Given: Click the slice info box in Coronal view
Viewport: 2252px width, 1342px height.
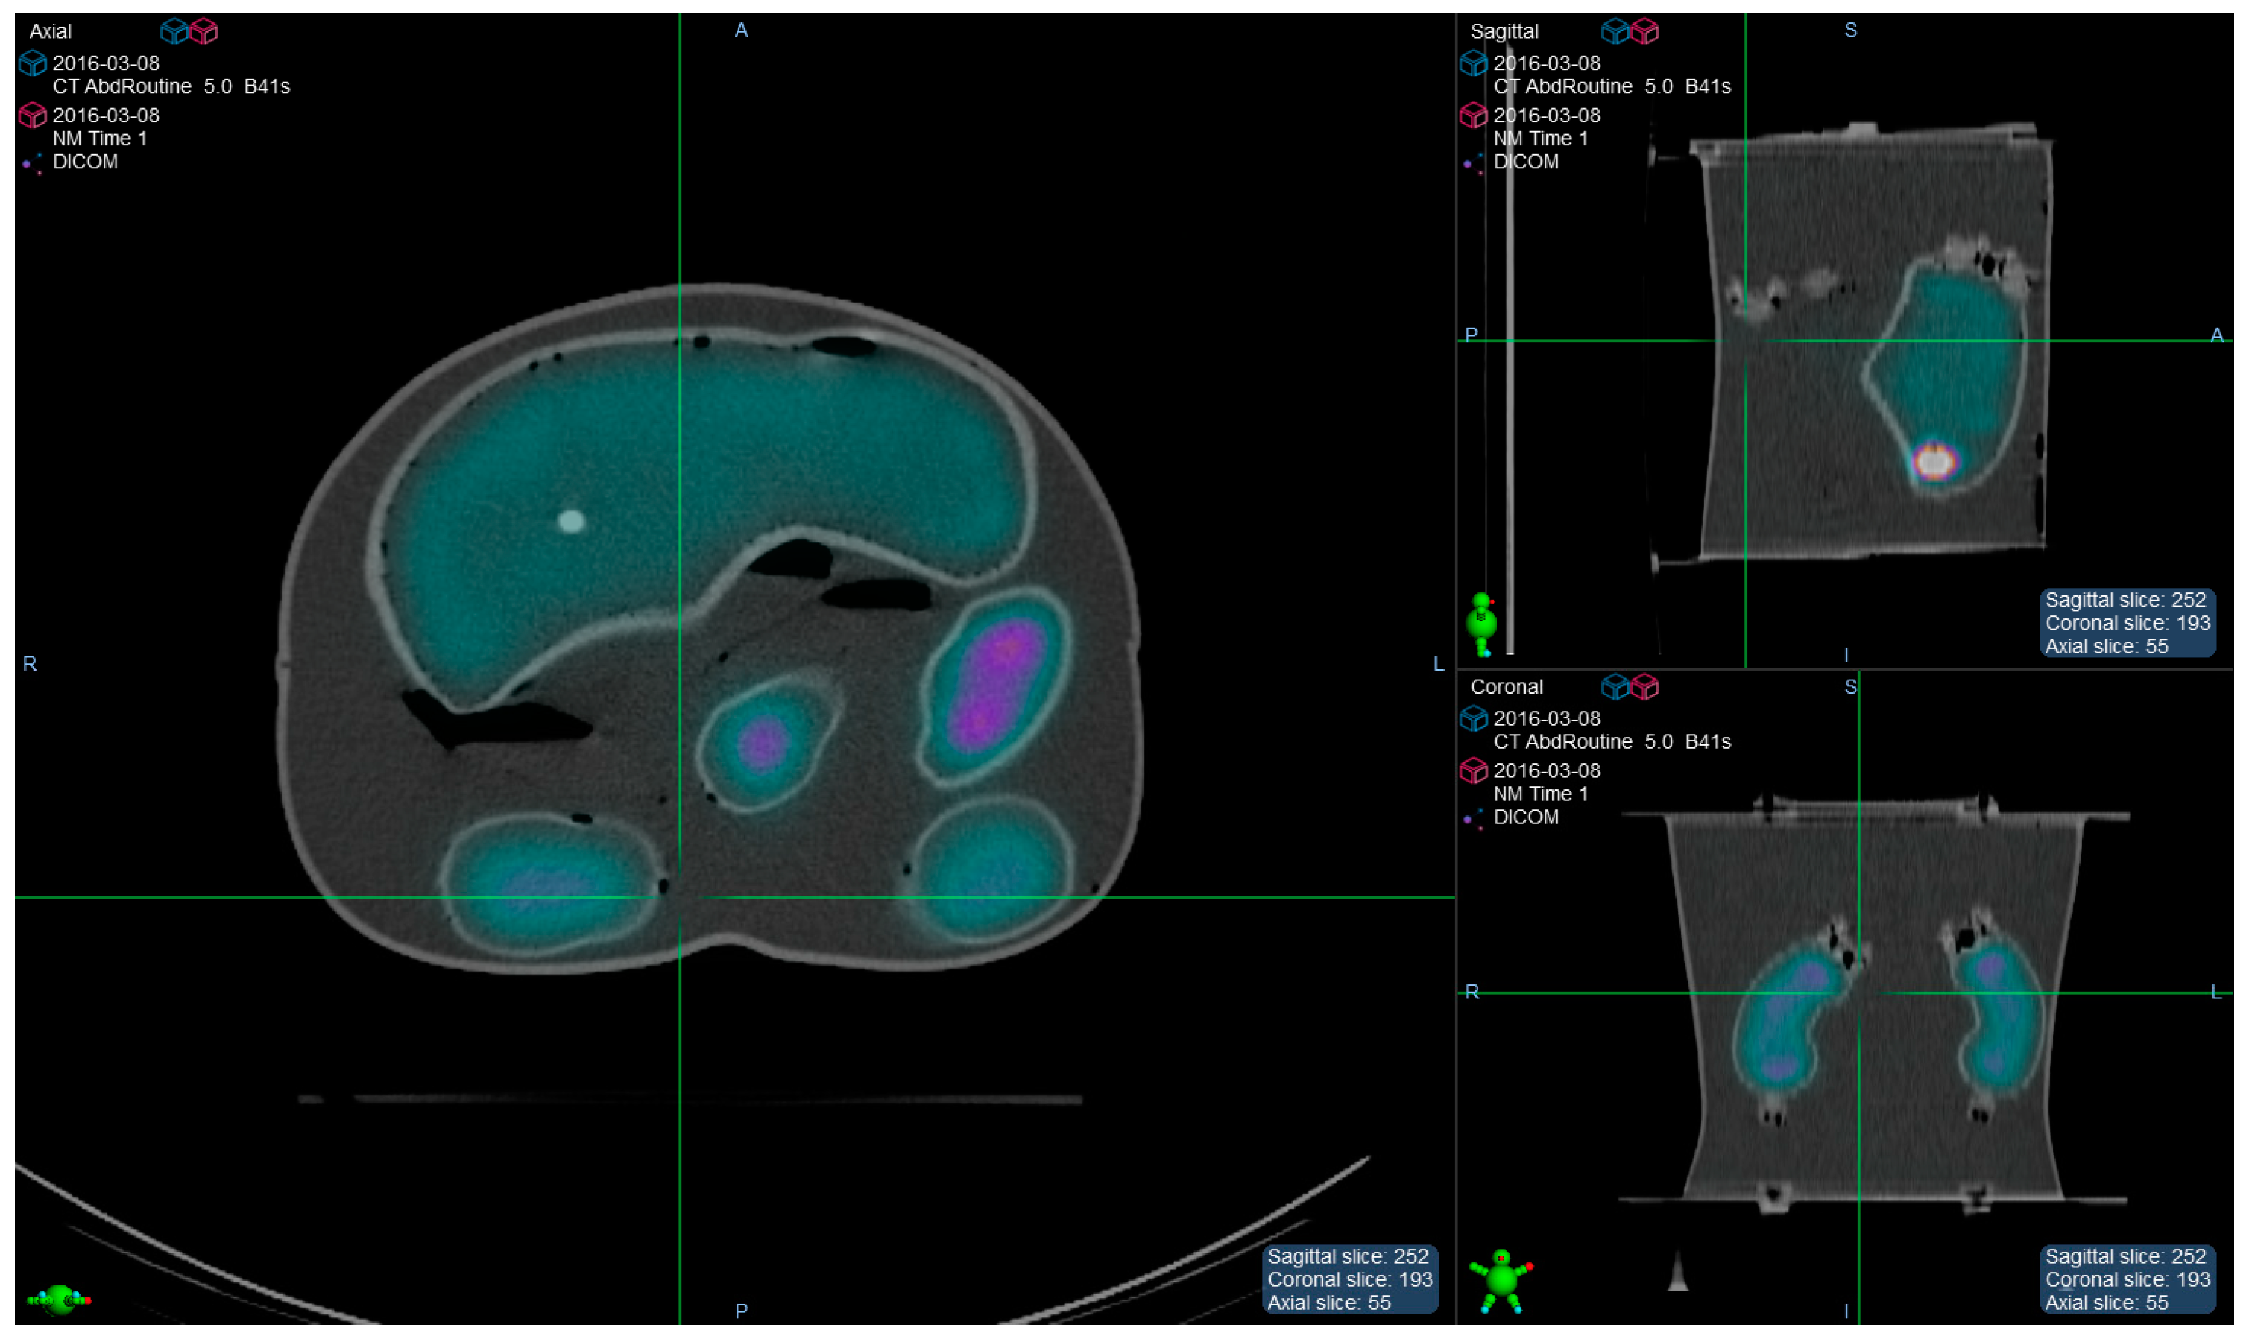Looking at the screenshot, I should pyautogui.click(x=2128, y=1279).
